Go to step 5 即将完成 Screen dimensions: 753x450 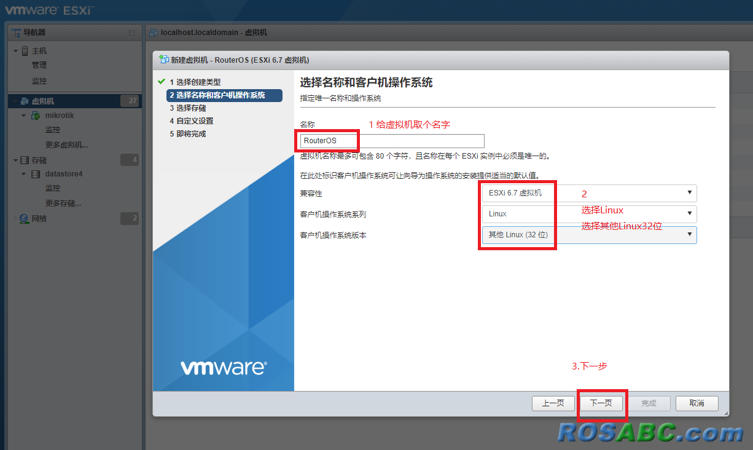point(187,134)
